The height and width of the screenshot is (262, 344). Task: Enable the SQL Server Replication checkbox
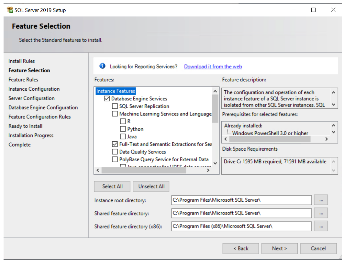pyautogui.click(x=115, y=106)
